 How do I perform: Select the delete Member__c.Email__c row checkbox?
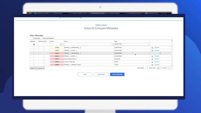pyautogui.click(x=34, y=56)
